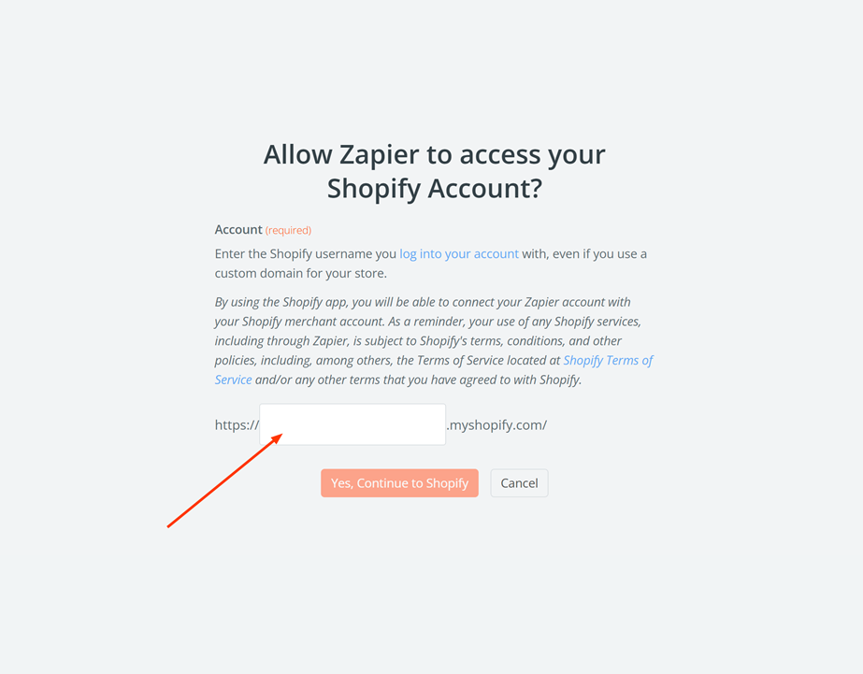Place cursor in the Shopify store URL field
Screen dimensions: 863x674
pos(352,423)
